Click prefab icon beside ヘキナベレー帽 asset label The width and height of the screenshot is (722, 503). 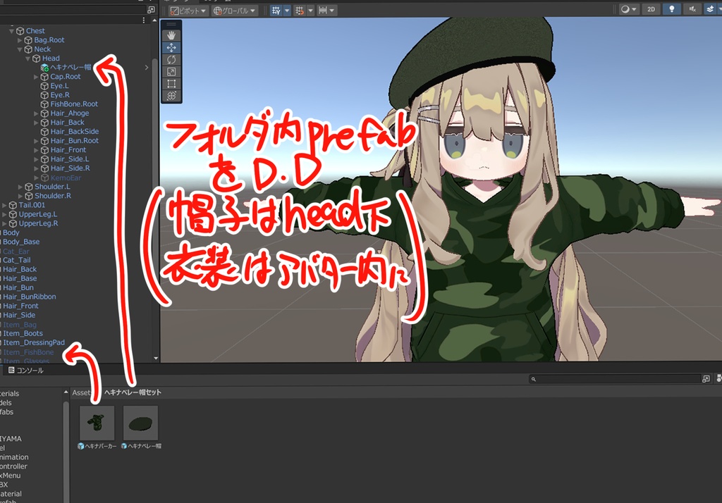(x=124, y=446)
